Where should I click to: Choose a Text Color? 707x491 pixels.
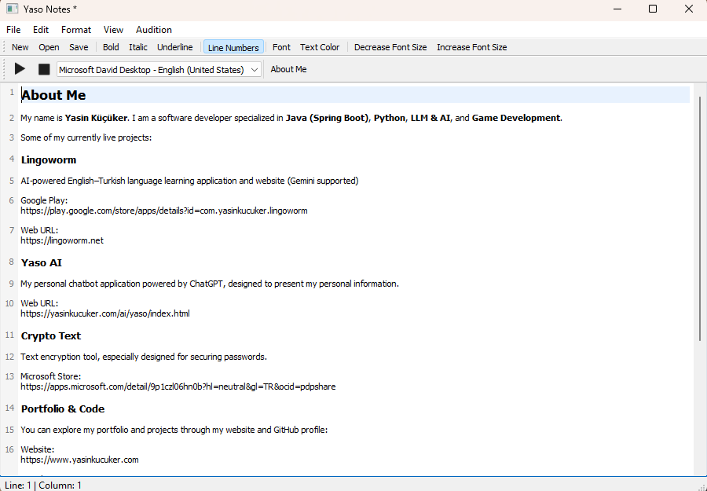click(320, 47)
